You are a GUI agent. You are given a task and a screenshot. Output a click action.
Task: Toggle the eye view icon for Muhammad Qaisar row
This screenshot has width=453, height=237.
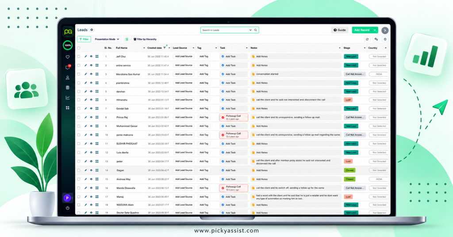[x=91, y=126]
